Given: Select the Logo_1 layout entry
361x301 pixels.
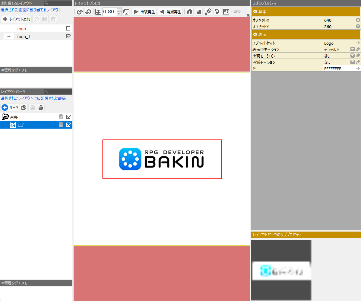Looking at the screenshot, I should point(24,37).
